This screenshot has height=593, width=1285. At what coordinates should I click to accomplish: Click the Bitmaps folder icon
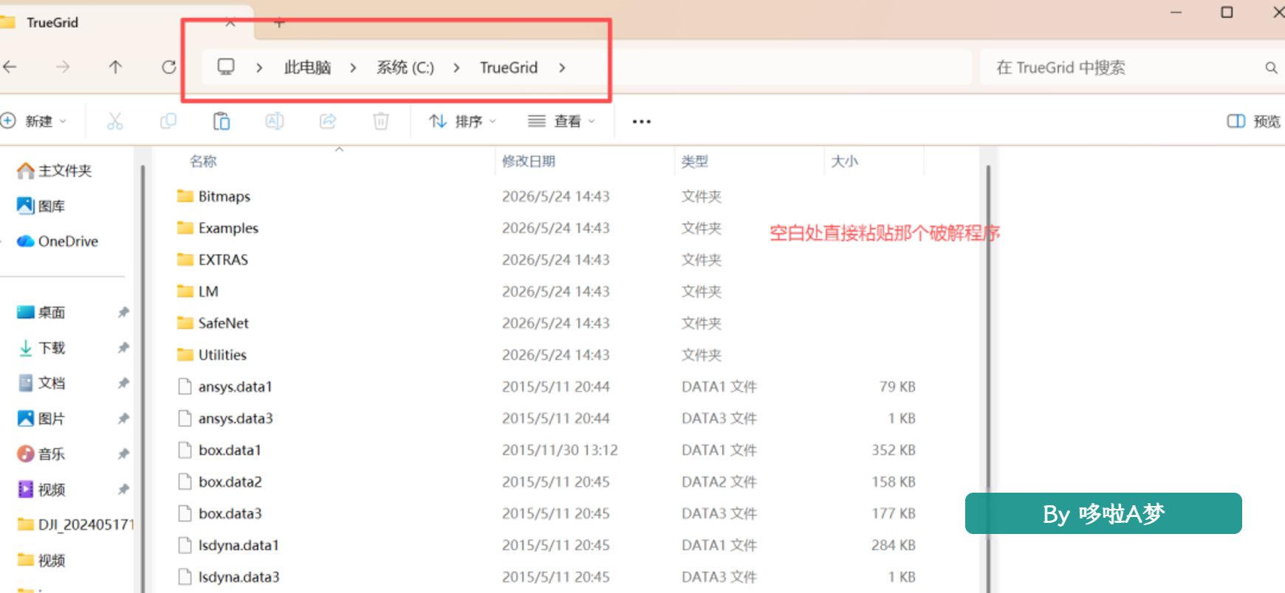(185, 196)
